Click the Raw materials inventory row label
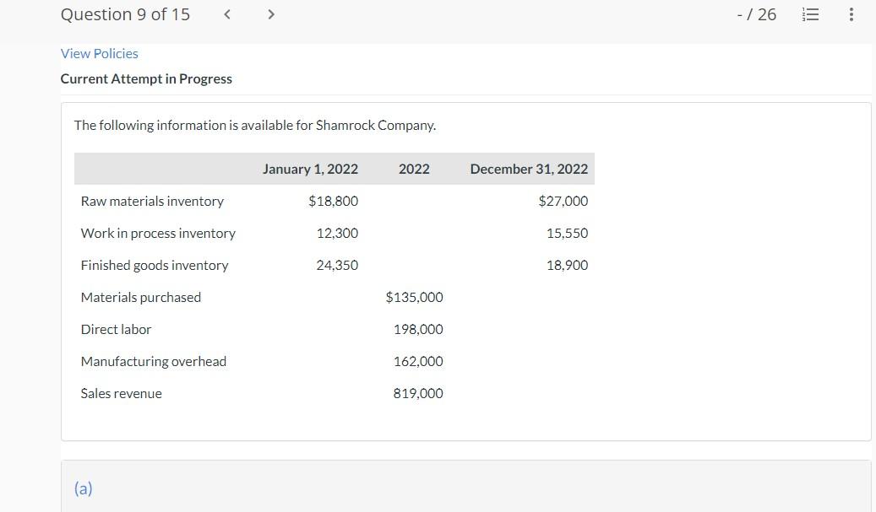The width and height of the screenshot is (876, 512). point(152,201)
